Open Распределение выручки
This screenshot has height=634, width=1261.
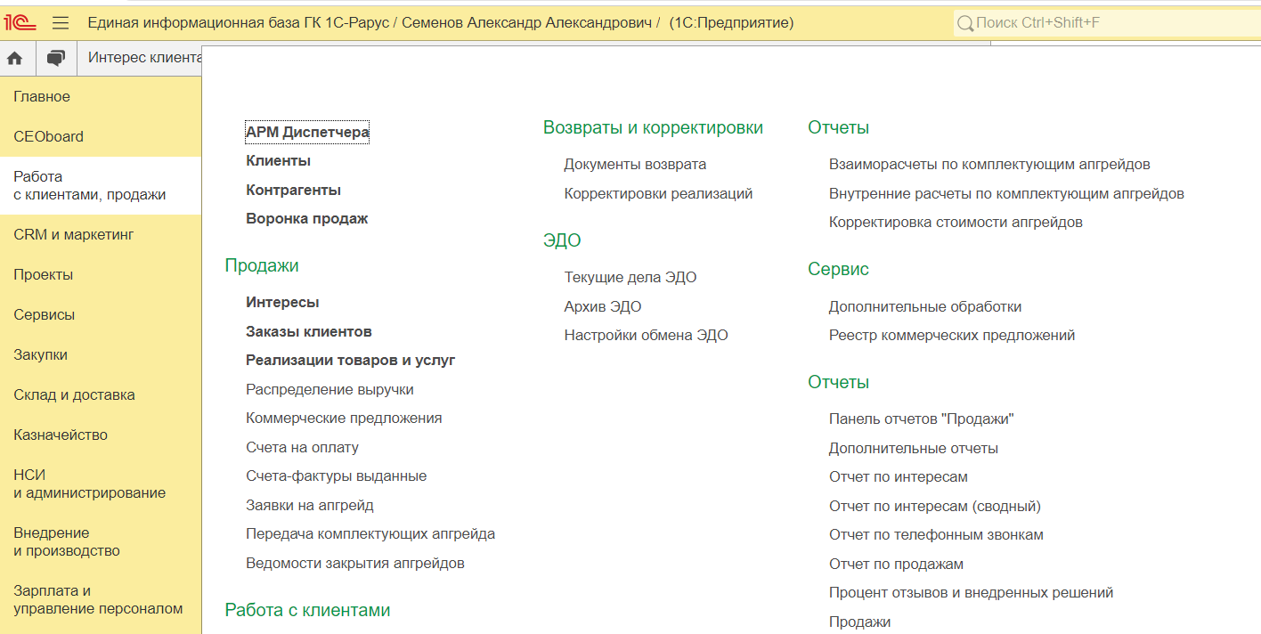pyautogui.click(x=329, y=389)
